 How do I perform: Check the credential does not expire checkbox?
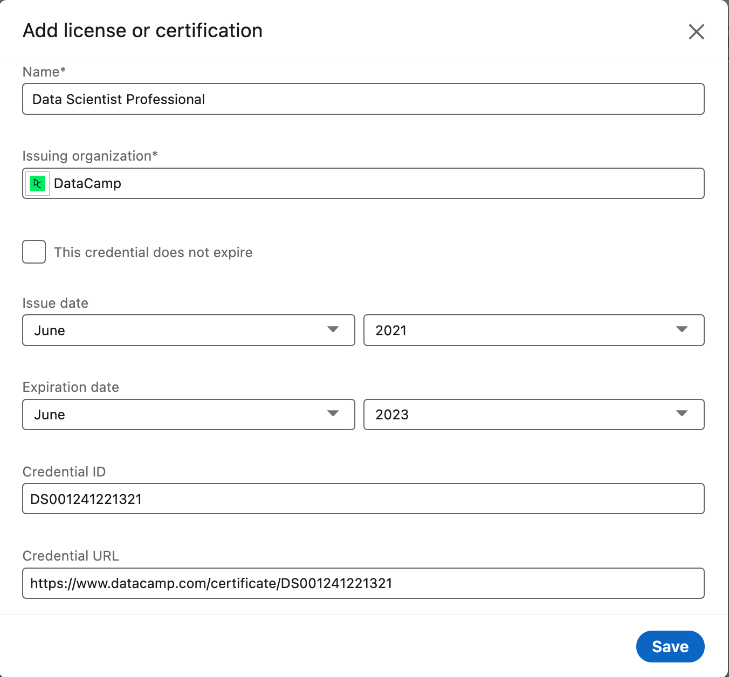pos(34,252)
